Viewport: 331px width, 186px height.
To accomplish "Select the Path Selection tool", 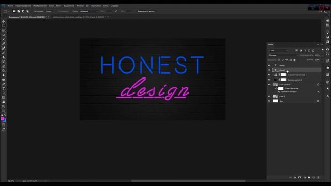I will [x=4, y=93].
